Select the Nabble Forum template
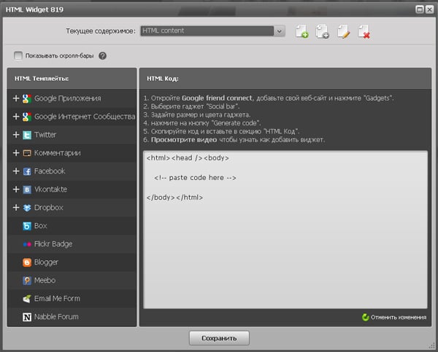Screen dimensions: 438x352 [56, 317]
